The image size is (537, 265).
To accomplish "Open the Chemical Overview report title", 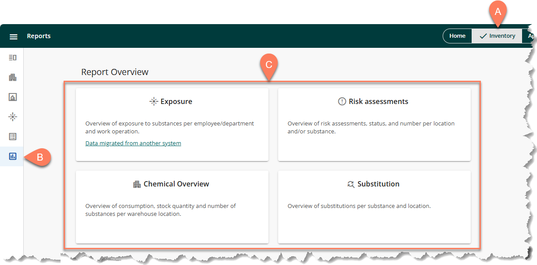I will [176, 184].
